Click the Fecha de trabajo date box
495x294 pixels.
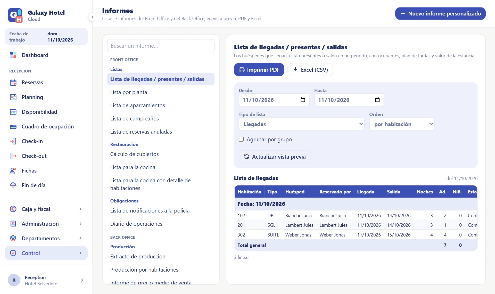[46, 37]
